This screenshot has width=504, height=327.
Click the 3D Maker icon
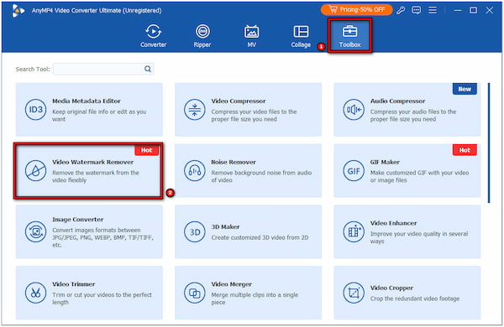[195, 231]
